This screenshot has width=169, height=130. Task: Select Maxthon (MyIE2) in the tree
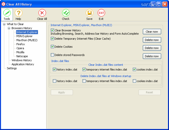27,40
